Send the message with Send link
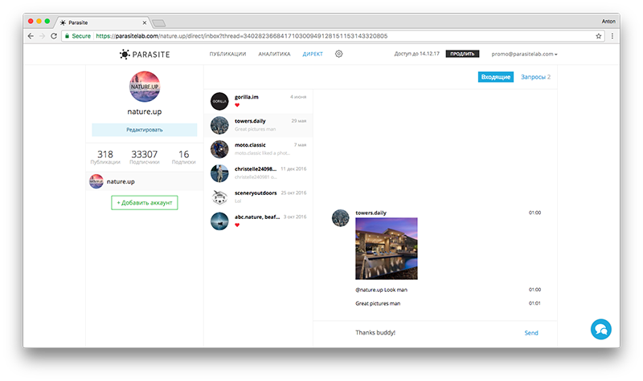Image resolution: width=643 pixels, height=381 pixels. pos(530,333)
